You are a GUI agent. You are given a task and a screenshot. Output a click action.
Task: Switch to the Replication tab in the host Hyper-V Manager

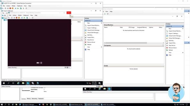point(41,99)
